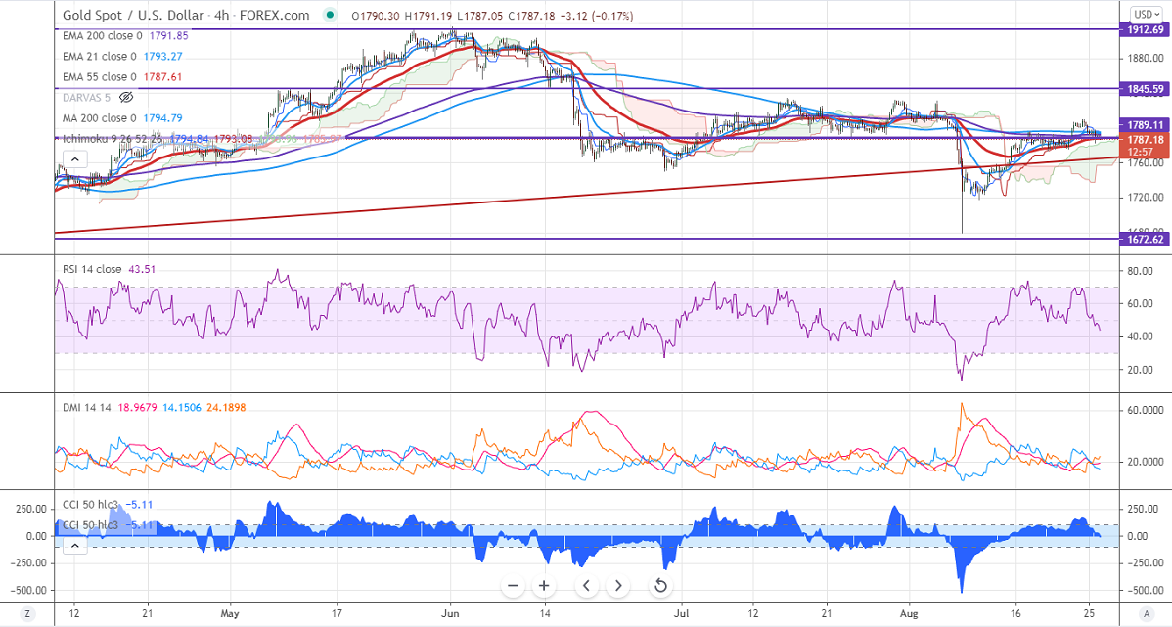The image size is (1172, 627).
Task: Click the 1720.00 price axis label
Action: (1145, 198)
